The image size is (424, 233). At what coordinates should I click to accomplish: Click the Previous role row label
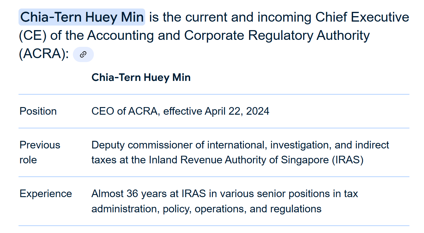click(x=40, y=152)
